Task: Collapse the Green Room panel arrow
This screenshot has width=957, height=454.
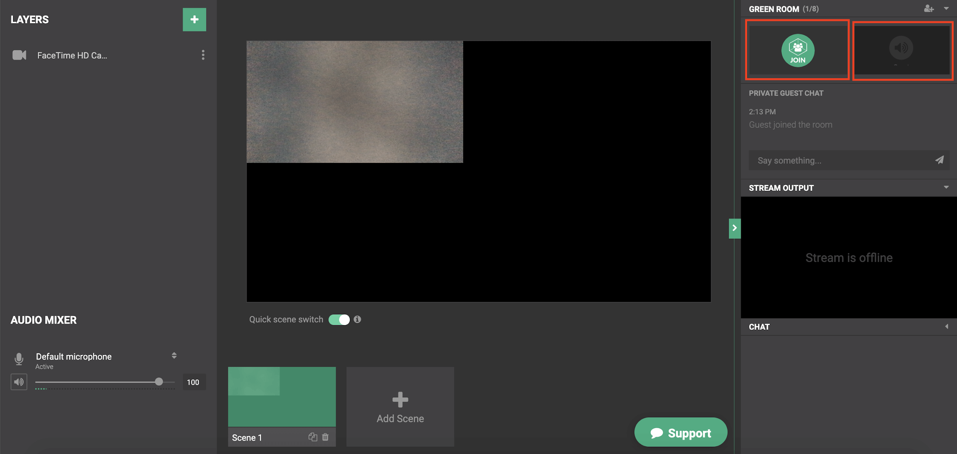Action: pyautogui.click(x=946, y=8)
